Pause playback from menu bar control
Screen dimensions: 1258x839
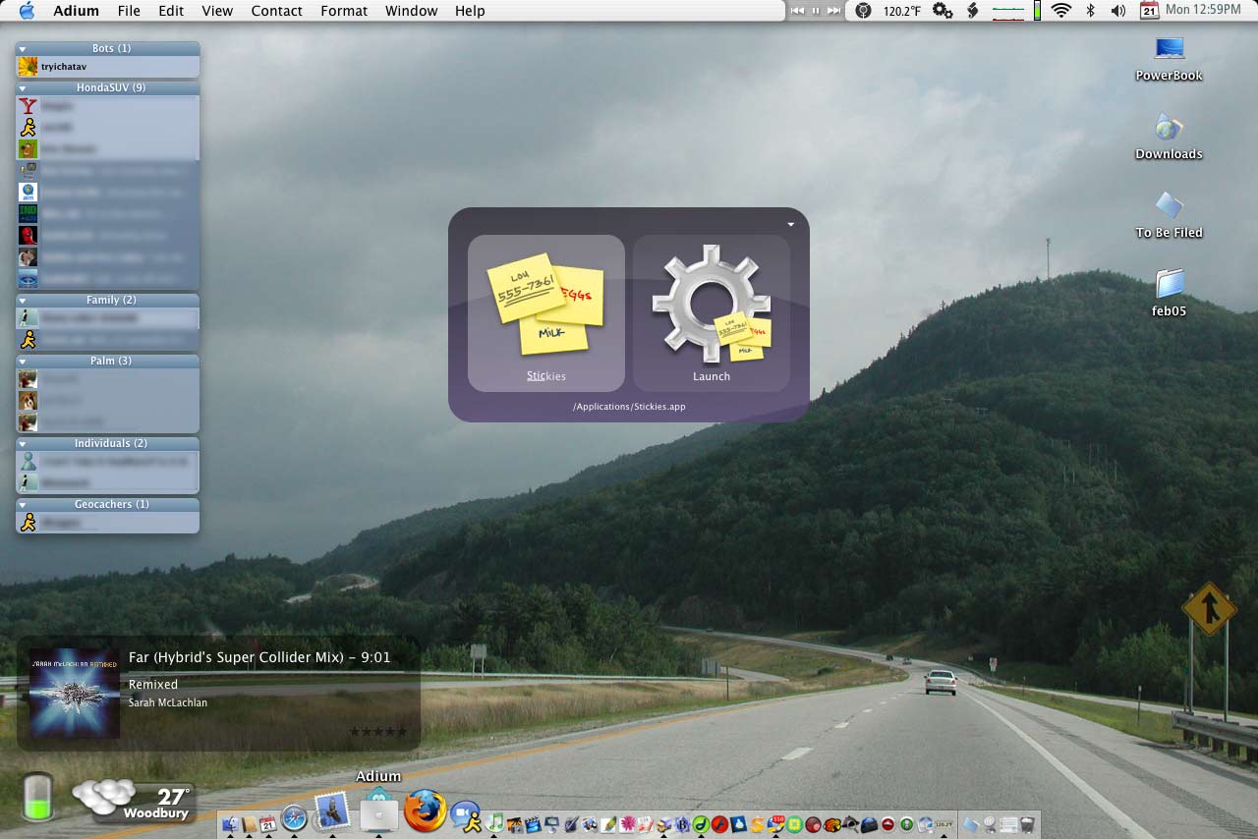tap(815, 11)
